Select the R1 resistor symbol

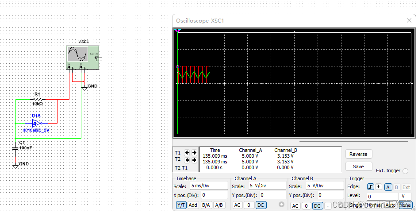(x=37, y=99)
